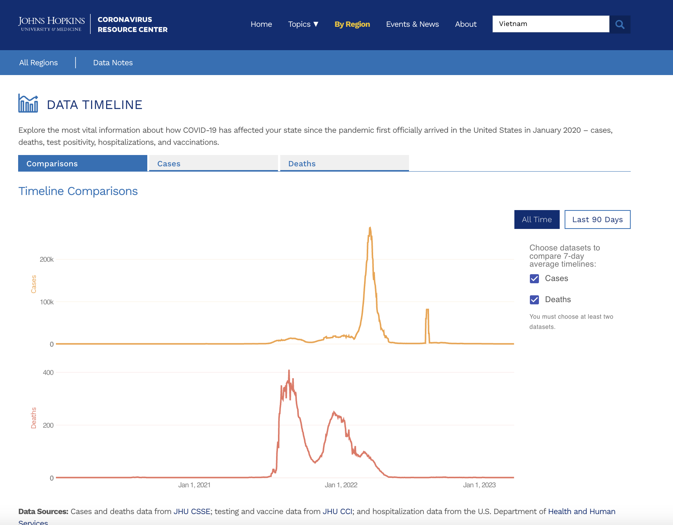Click the Johns Hopkins University logo
The image size is (673, 525).
[51, 24]
